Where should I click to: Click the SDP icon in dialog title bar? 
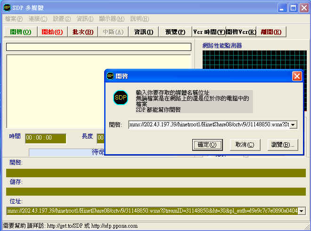110,76
